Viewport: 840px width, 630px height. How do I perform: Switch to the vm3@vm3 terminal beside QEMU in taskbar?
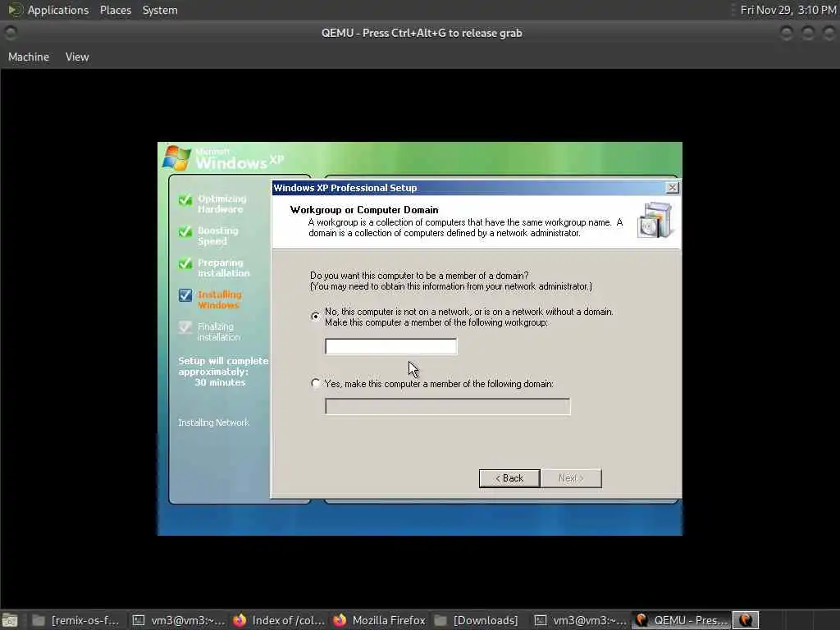click(582, 620)
